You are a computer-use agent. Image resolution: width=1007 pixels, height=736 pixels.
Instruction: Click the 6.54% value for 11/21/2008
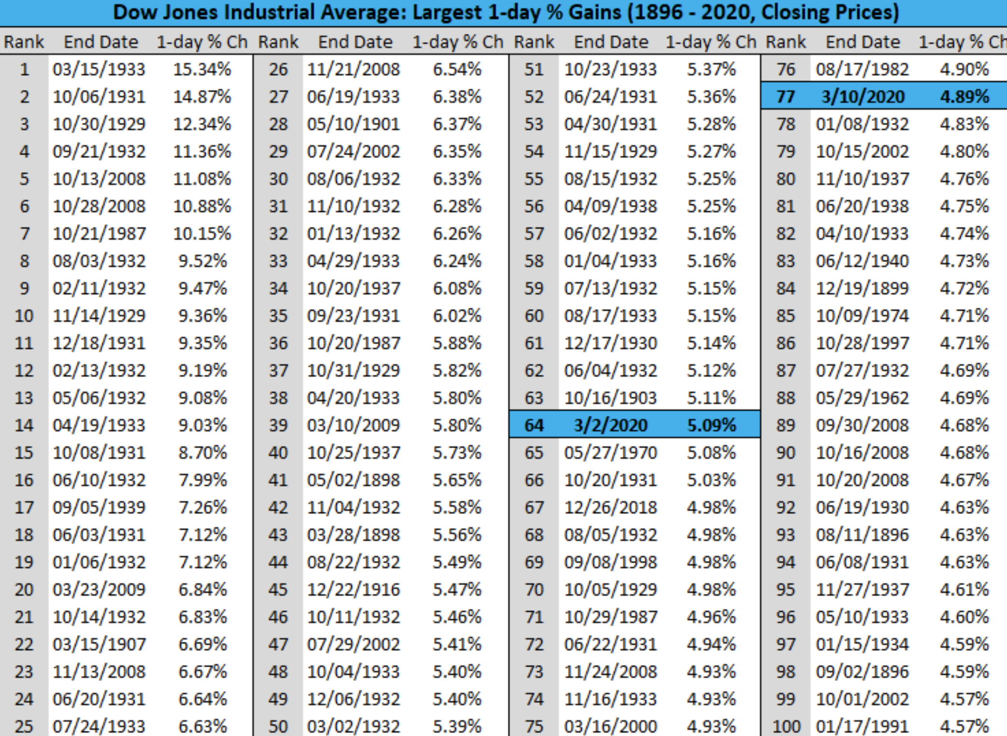(457, 69)
